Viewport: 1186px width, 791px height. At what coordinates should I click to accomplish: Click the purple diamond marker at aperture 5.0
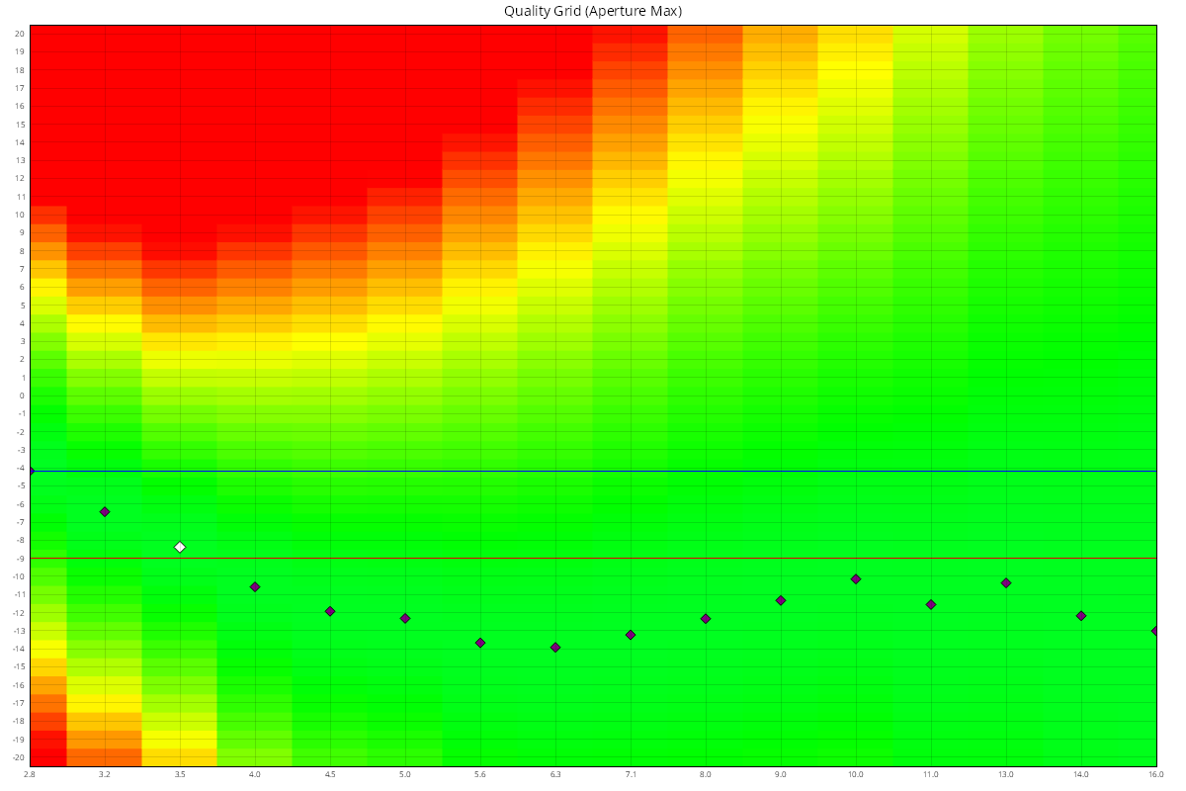pyautogui.click(x=405, y=618)
